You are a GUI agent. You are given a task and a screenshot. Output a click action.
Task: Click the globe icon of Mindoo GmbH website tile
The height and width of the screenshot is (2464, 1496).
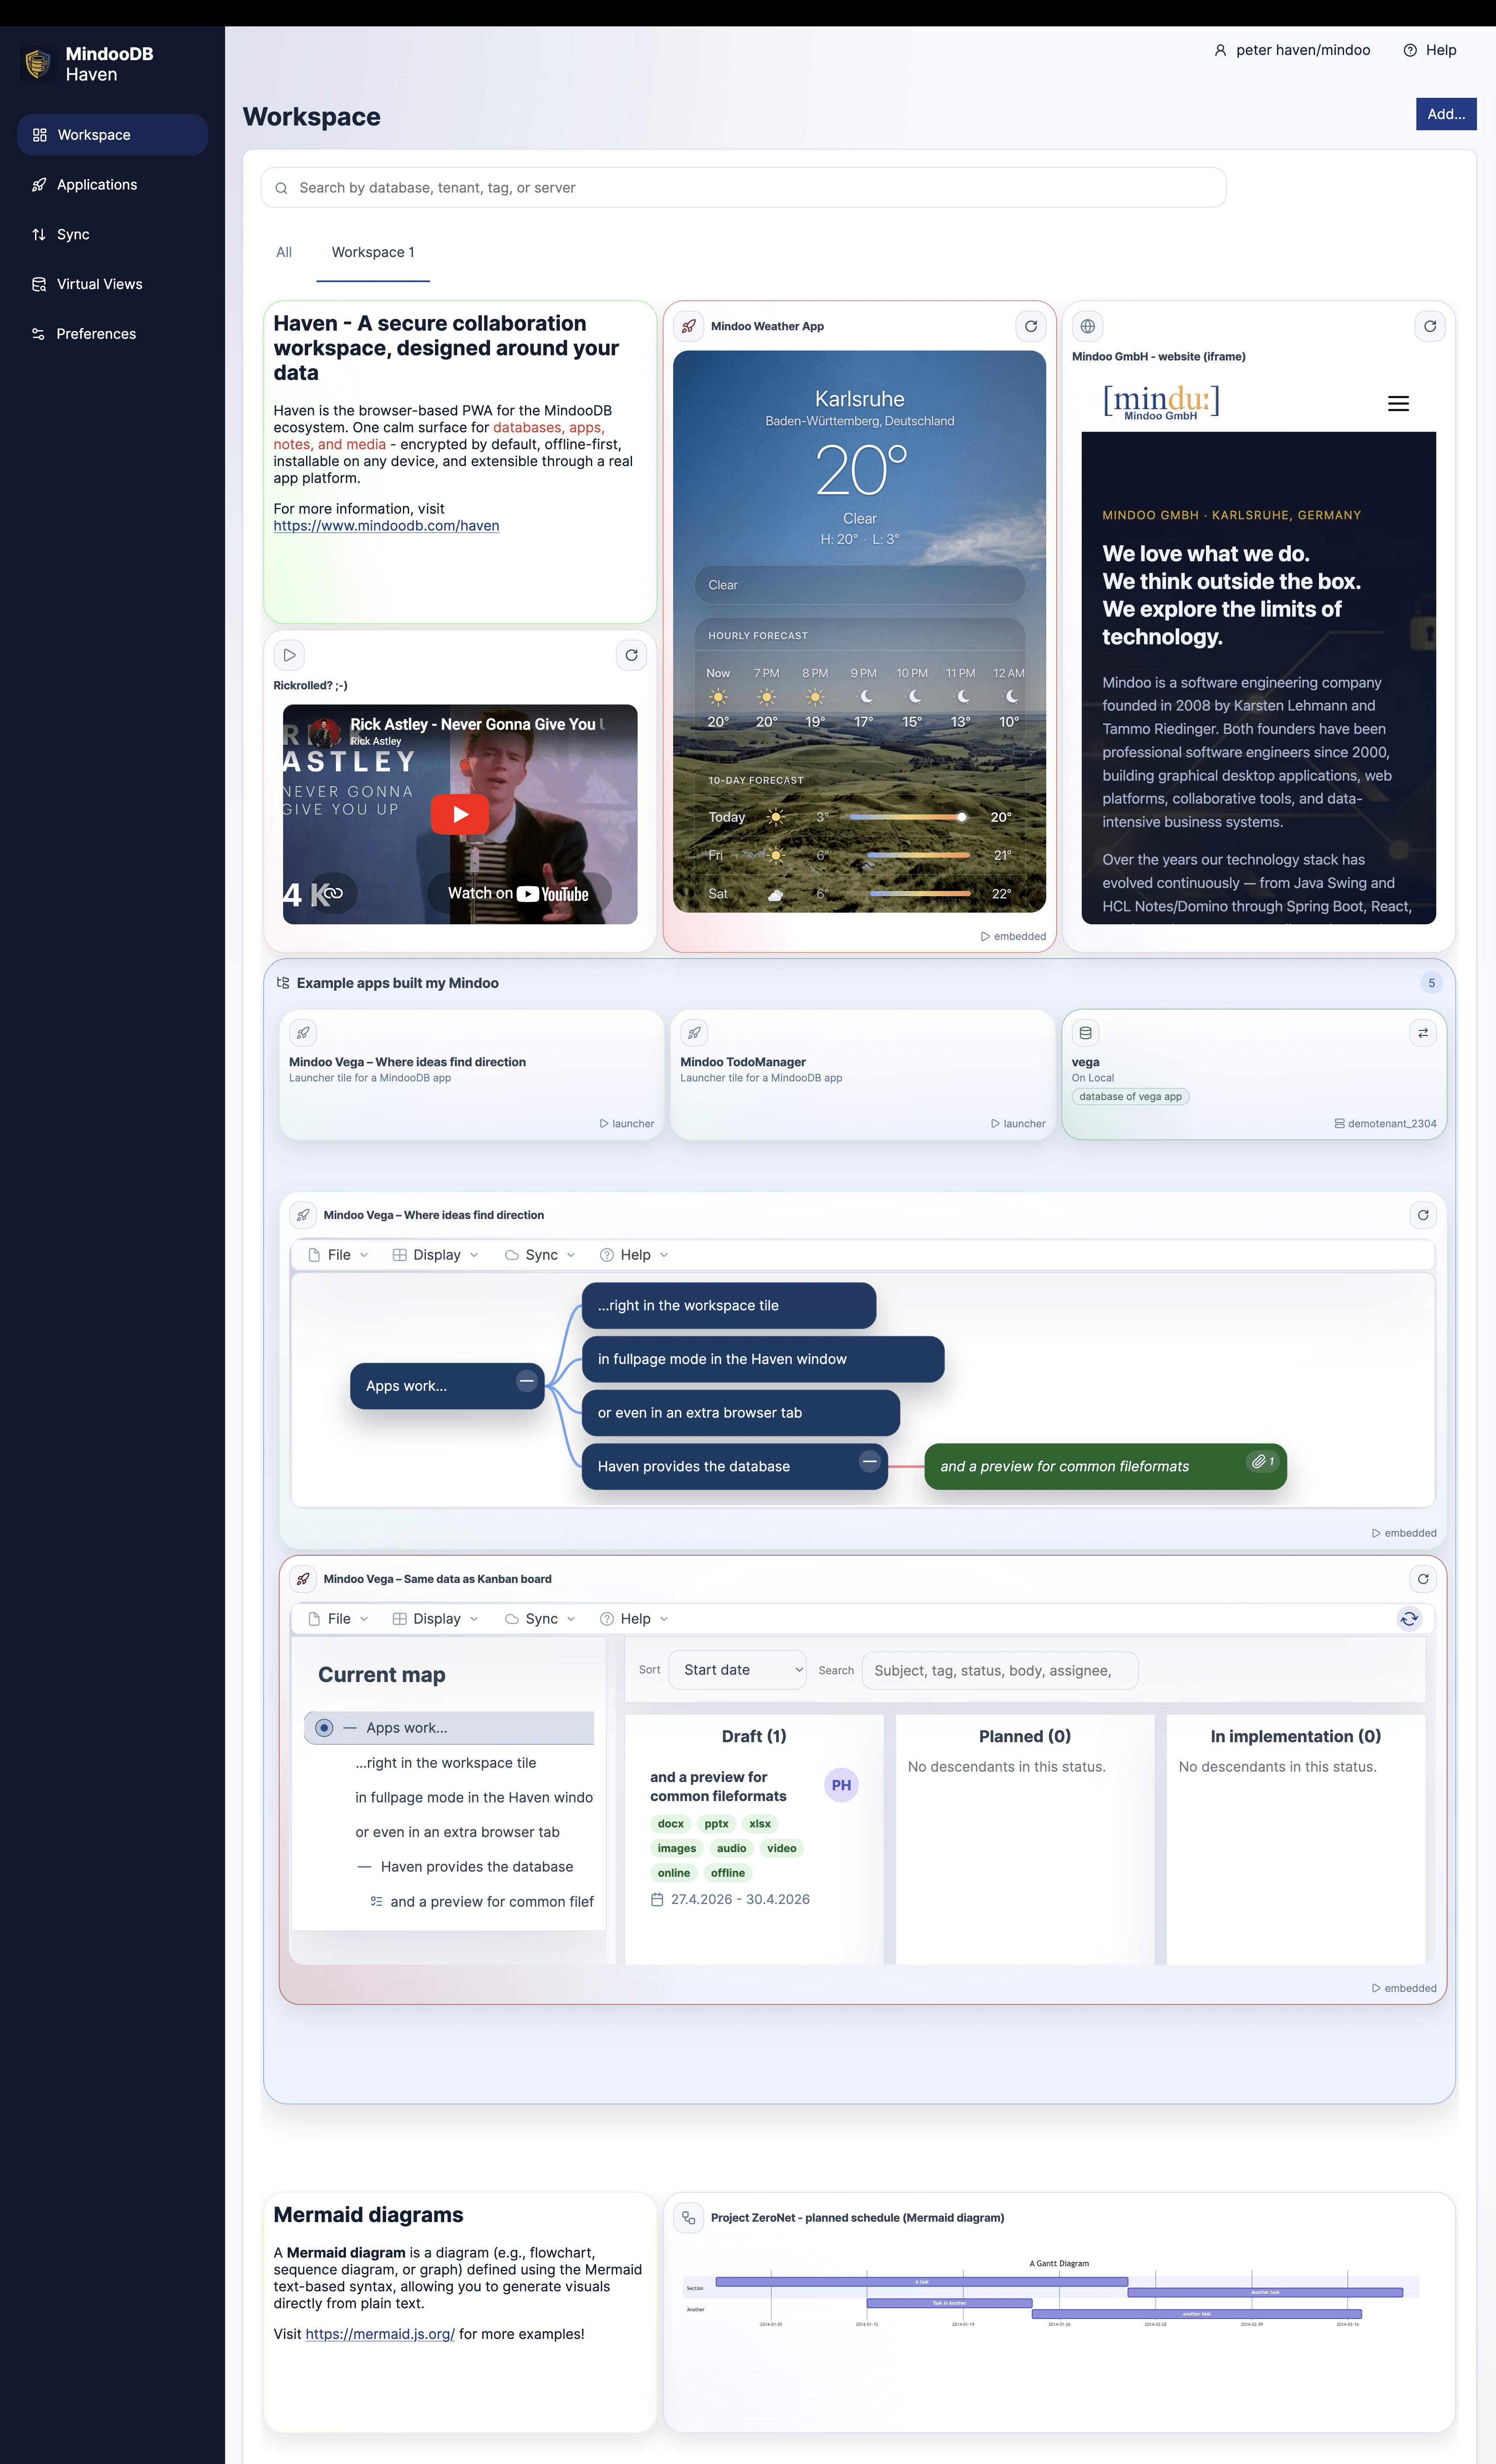[1087, 326]
